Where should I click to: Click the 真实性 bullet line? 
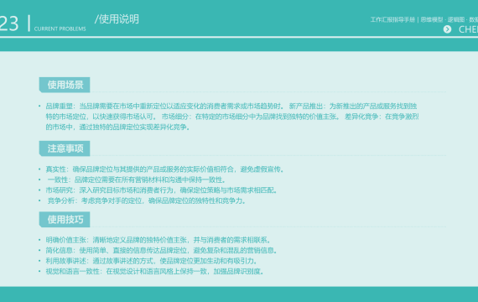click(165, 169)
